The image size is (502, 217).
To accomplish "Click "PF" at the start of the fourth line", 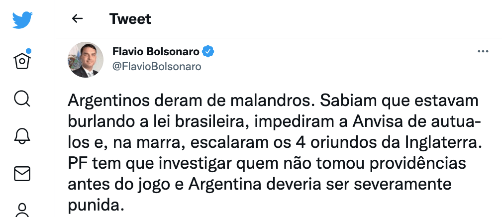I will click(x=76, y=164).
